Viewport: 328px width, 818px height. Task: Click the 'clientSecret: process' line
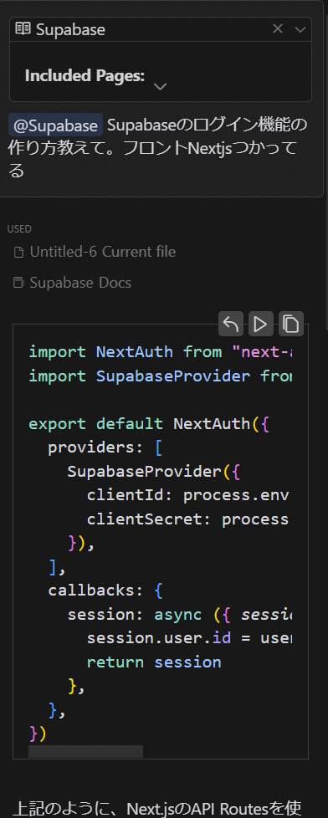(x=188, y=519)
